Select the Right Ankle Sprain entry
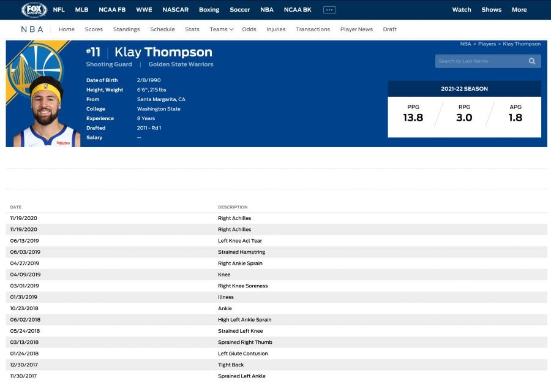This screenshot has height=383, width=551. [x=240, y=264]
